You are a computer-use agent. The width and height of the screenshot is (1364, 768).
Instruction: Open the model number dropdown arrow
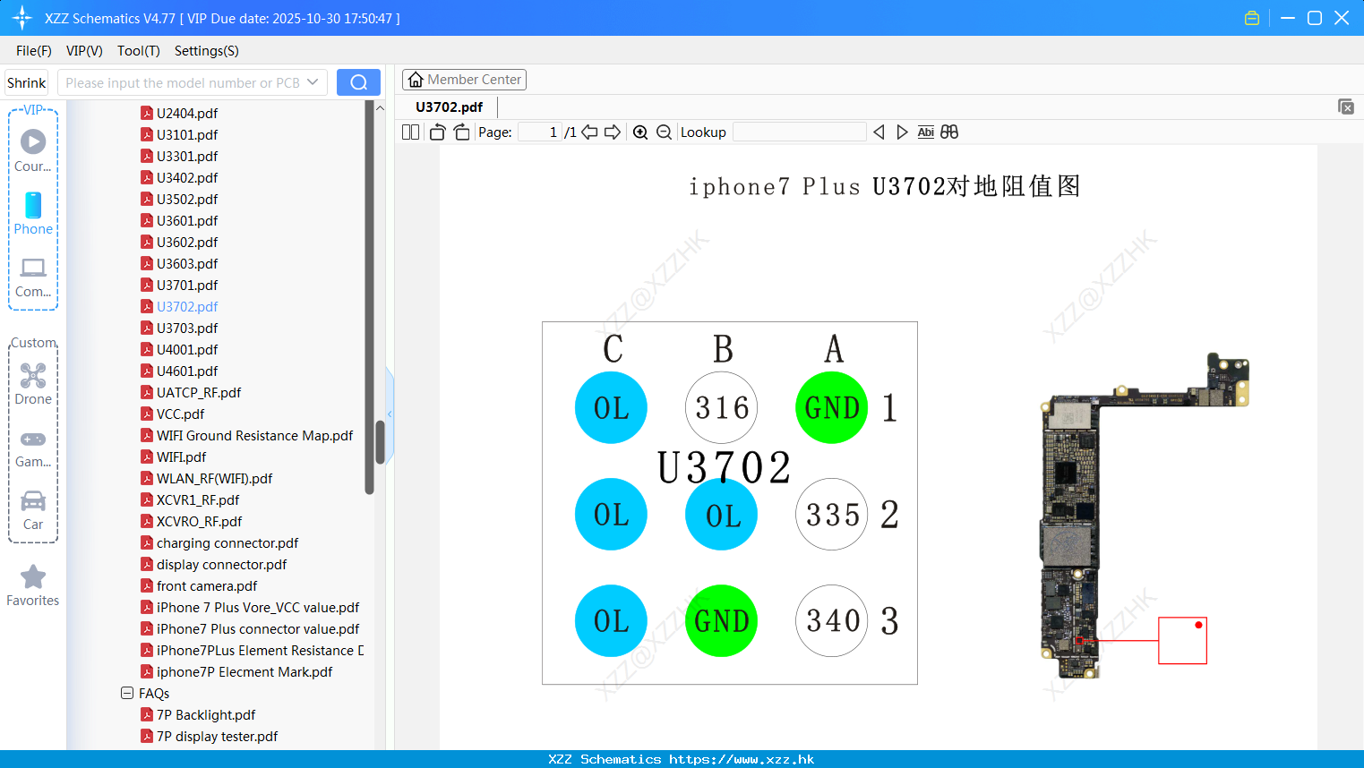point(313,82)
